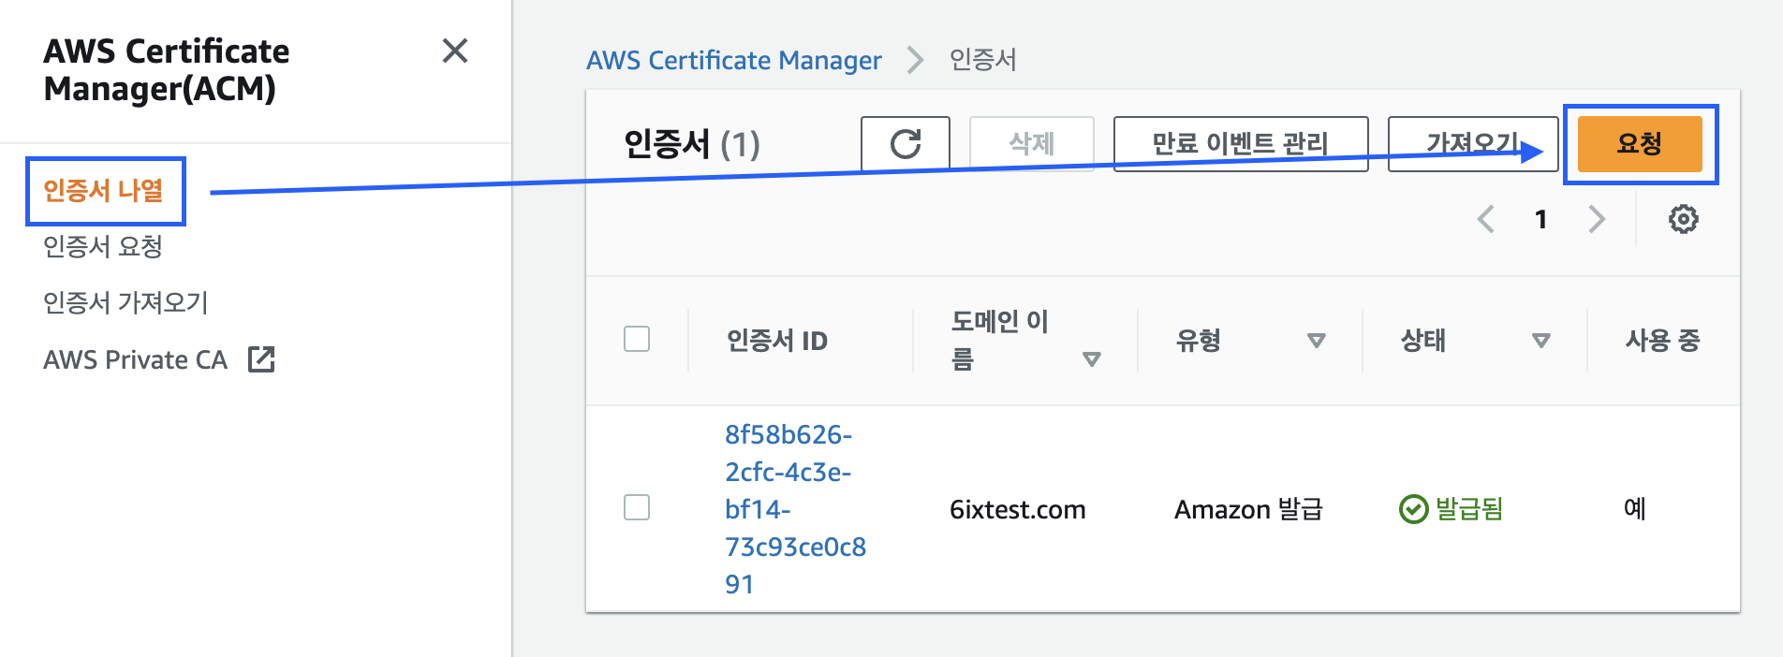
Task: Sort by domain name column arrow
Action: [1091, 359]
